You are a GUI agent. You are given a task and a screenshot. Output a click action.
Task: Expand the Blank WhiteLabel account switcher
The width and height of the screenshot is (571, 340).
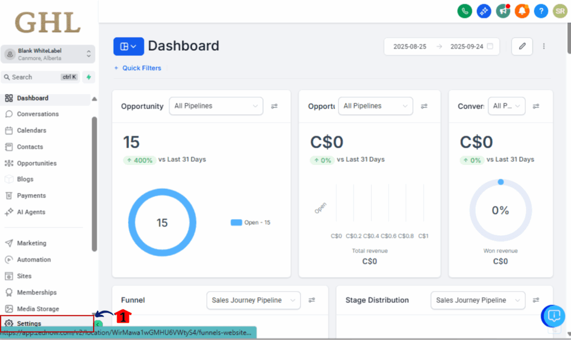point(48,54)
